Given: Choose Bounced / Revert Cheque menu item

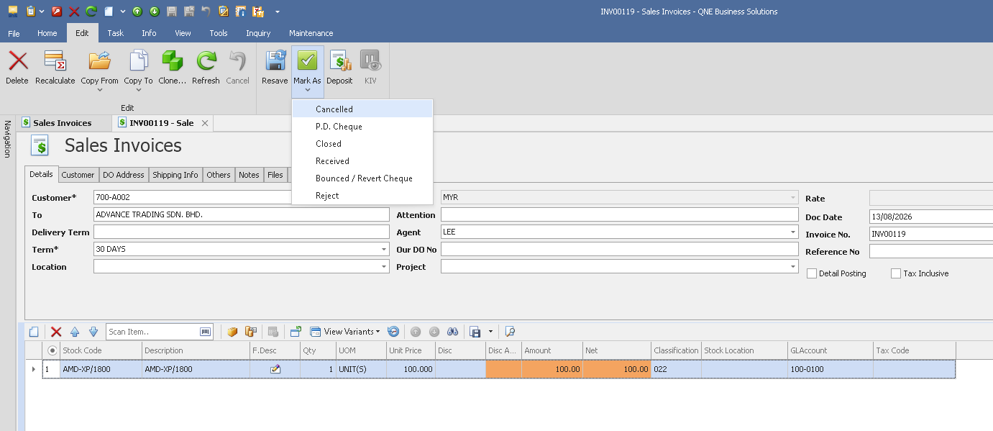Looking at the screenshot, I should tap(362, 178).
